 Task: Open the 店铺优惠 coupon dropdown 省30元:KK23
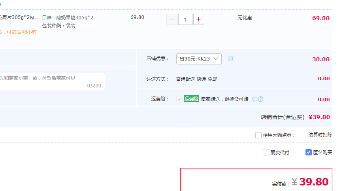(199, 59)
